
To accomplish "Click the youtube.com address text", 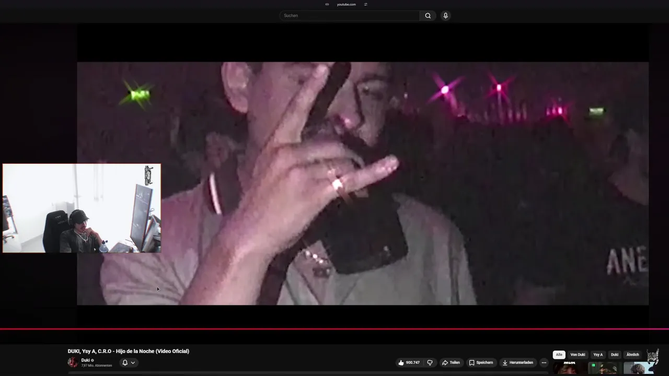I will 346,4.
